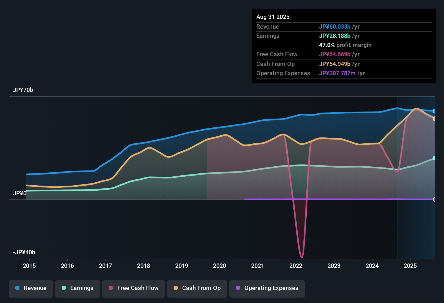Click the orange Cash From Op dot
The width and height of the screenshot is (444, 303).
coord(176,288)
